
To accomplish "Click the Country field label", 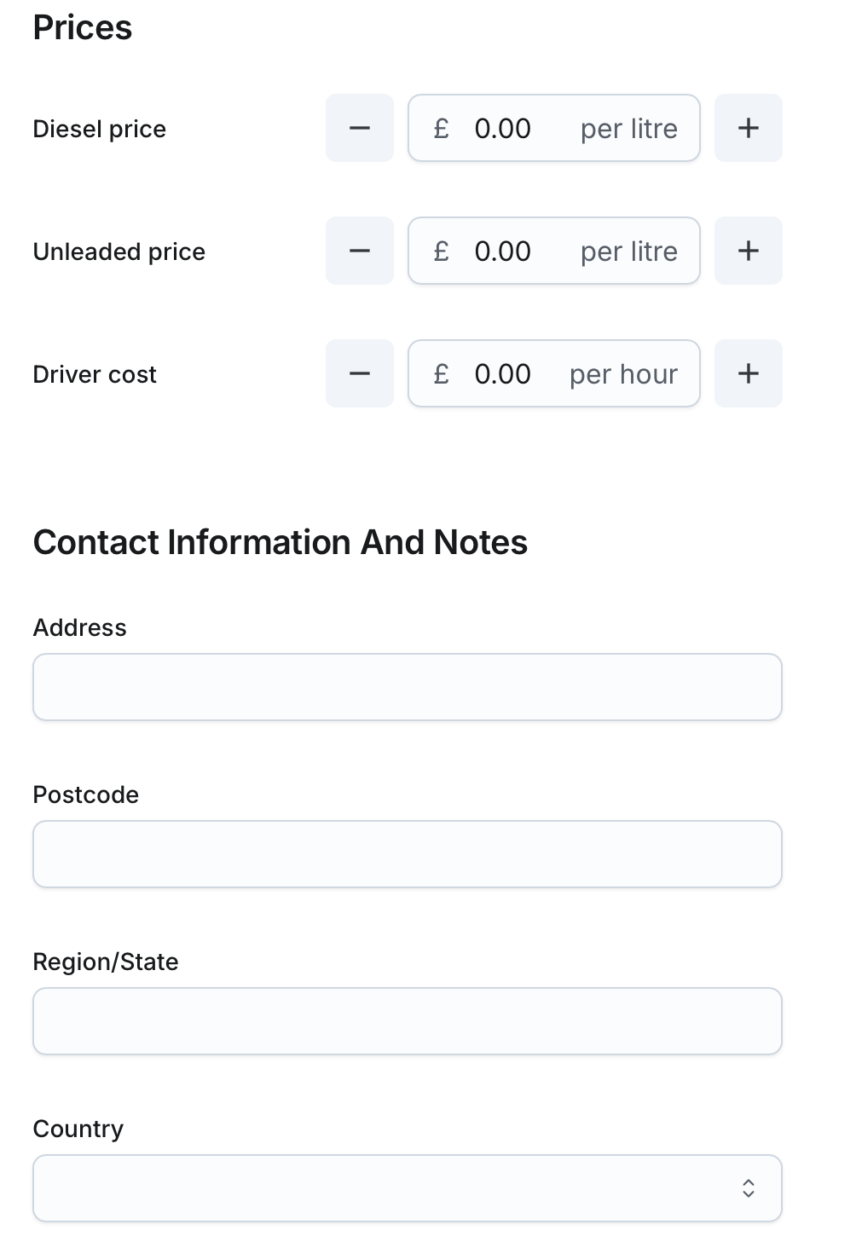I will (78, 1129).
